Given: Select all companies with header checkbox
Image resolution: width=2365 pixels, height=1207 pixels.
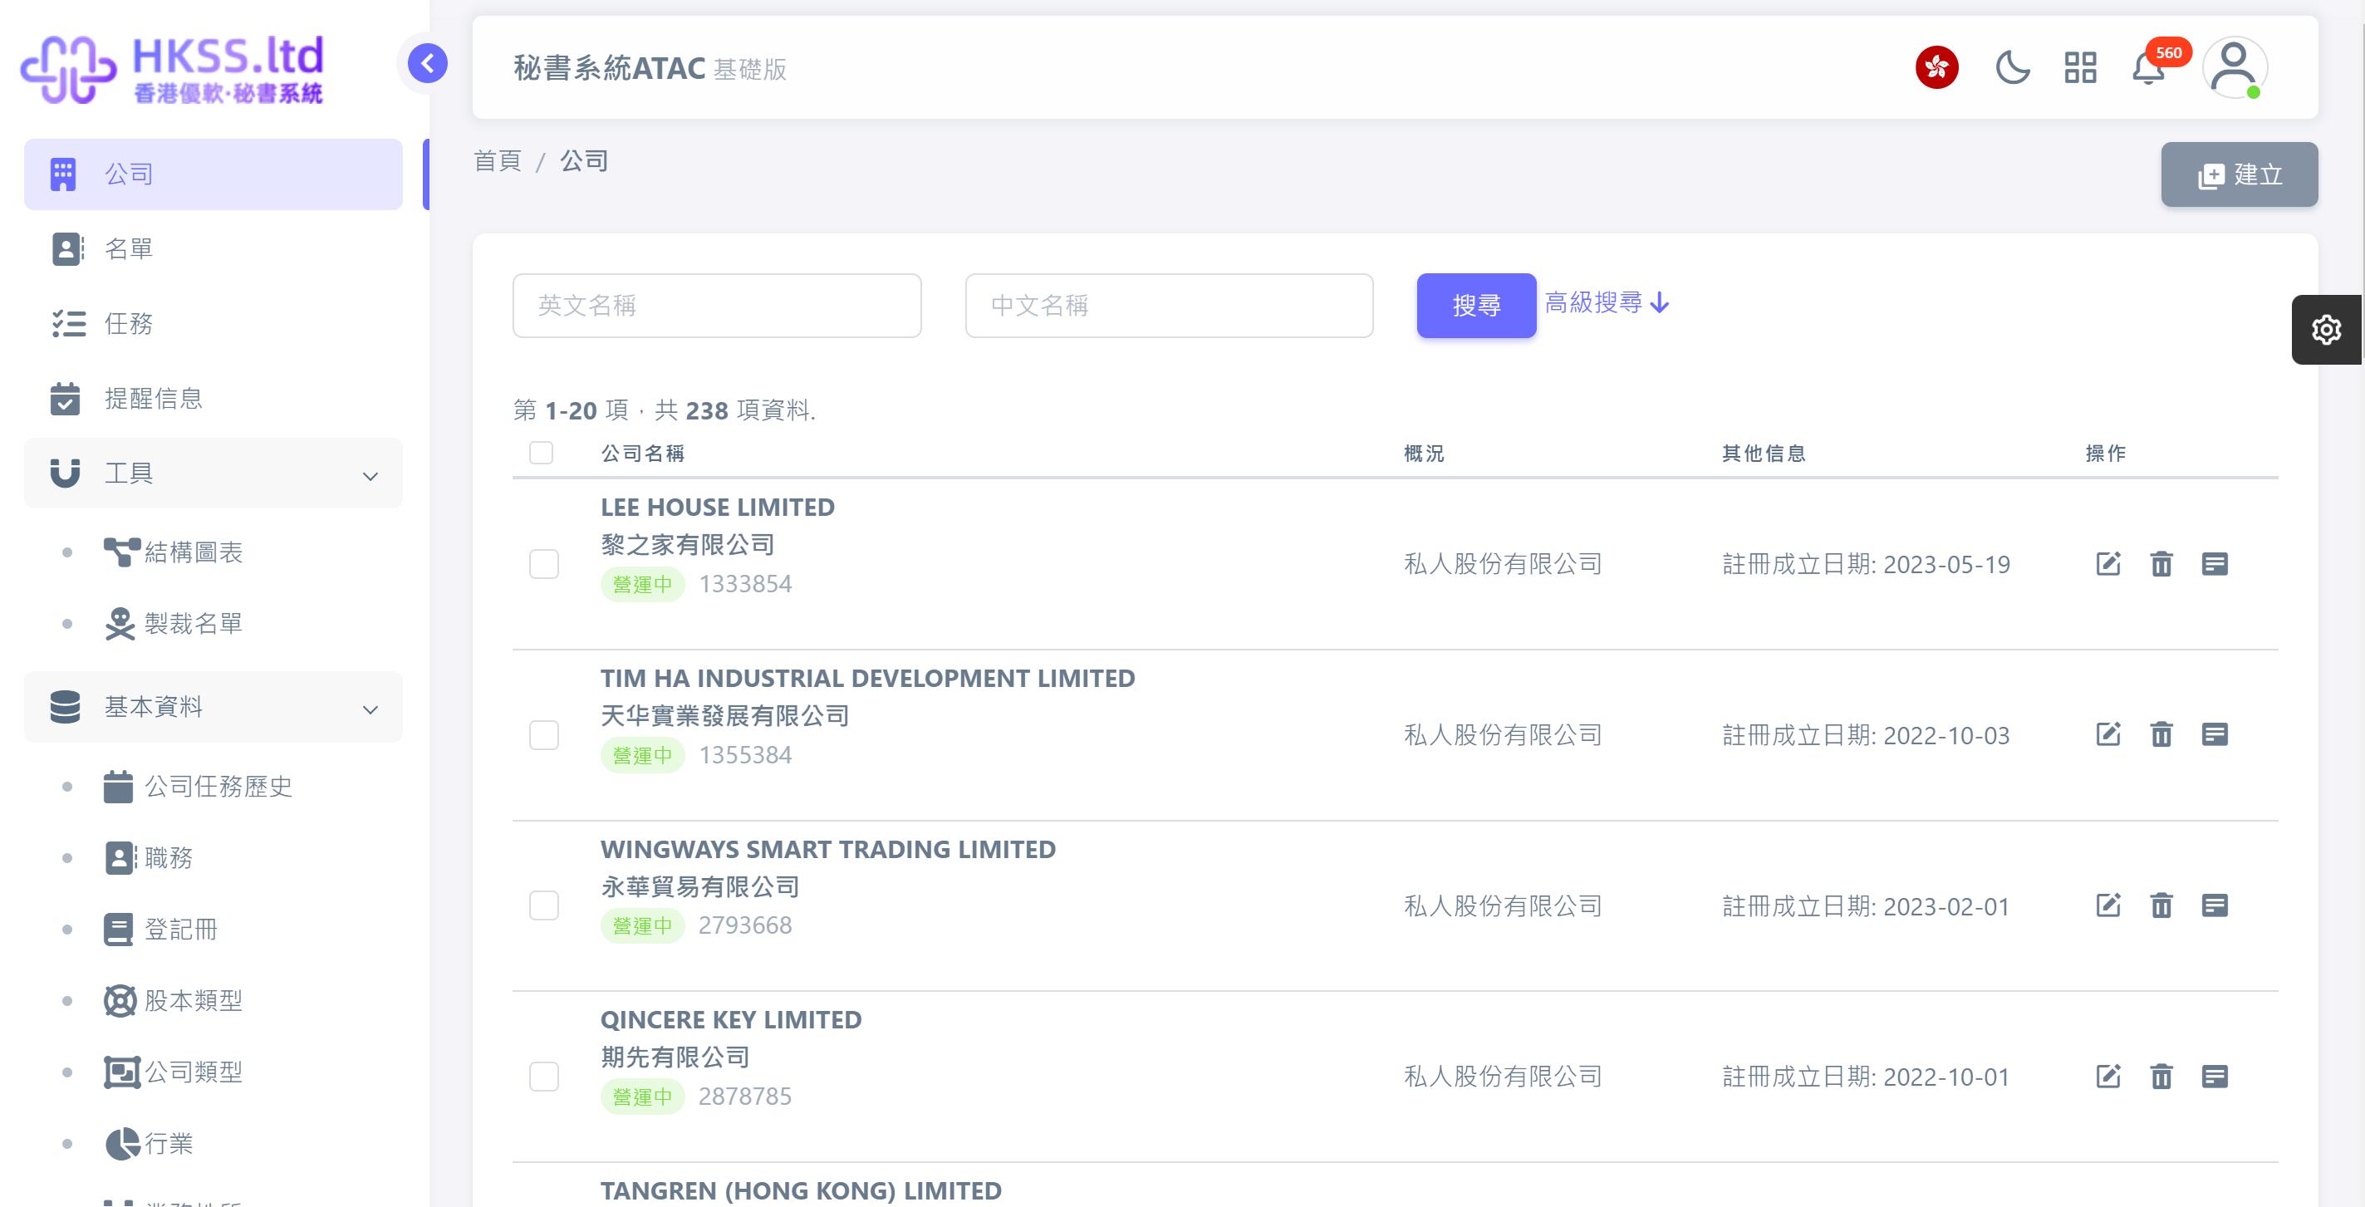Looking at the screenshot, I should pyautogui.click(x=542, y=453).
